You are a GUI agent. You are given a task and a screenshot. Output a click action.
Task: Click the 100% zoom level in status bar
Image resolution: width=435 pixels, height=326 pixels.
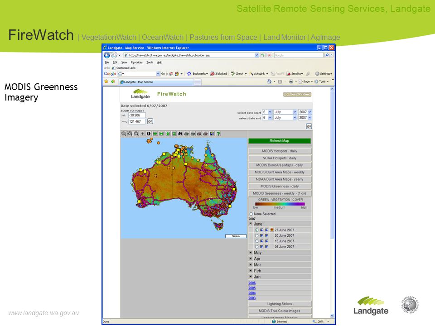pos(319,321)
